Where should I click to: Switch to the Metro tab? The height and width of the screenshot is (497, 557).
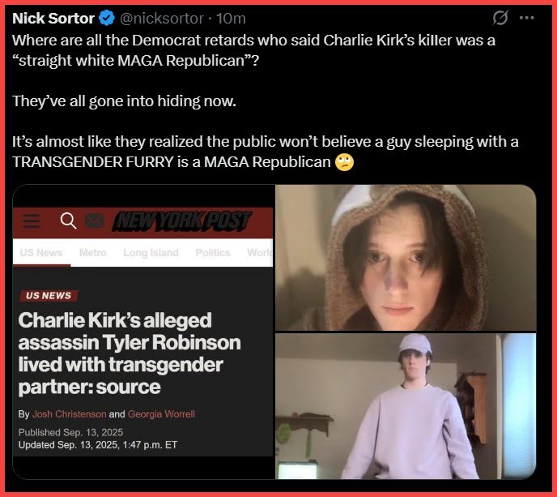click(93, 253)
